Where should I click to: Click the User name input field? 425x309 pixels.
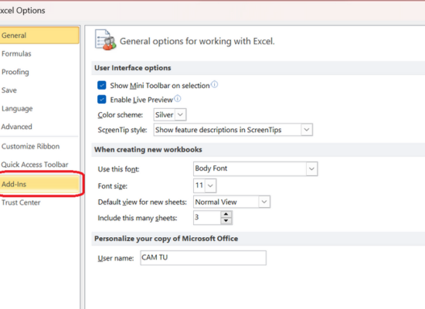pos(203,258)
